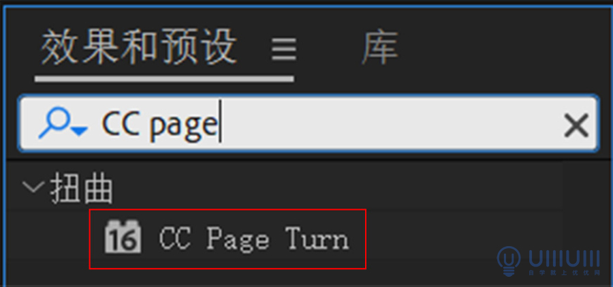Switch to the 库 tab
The image size is (613, 287).
(380, 48)
